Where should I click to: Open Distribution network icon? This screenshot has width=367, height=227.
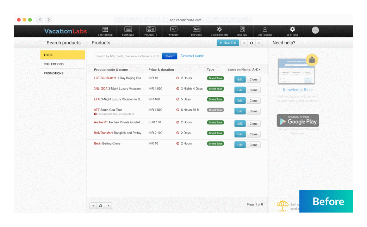coord(219,30)
